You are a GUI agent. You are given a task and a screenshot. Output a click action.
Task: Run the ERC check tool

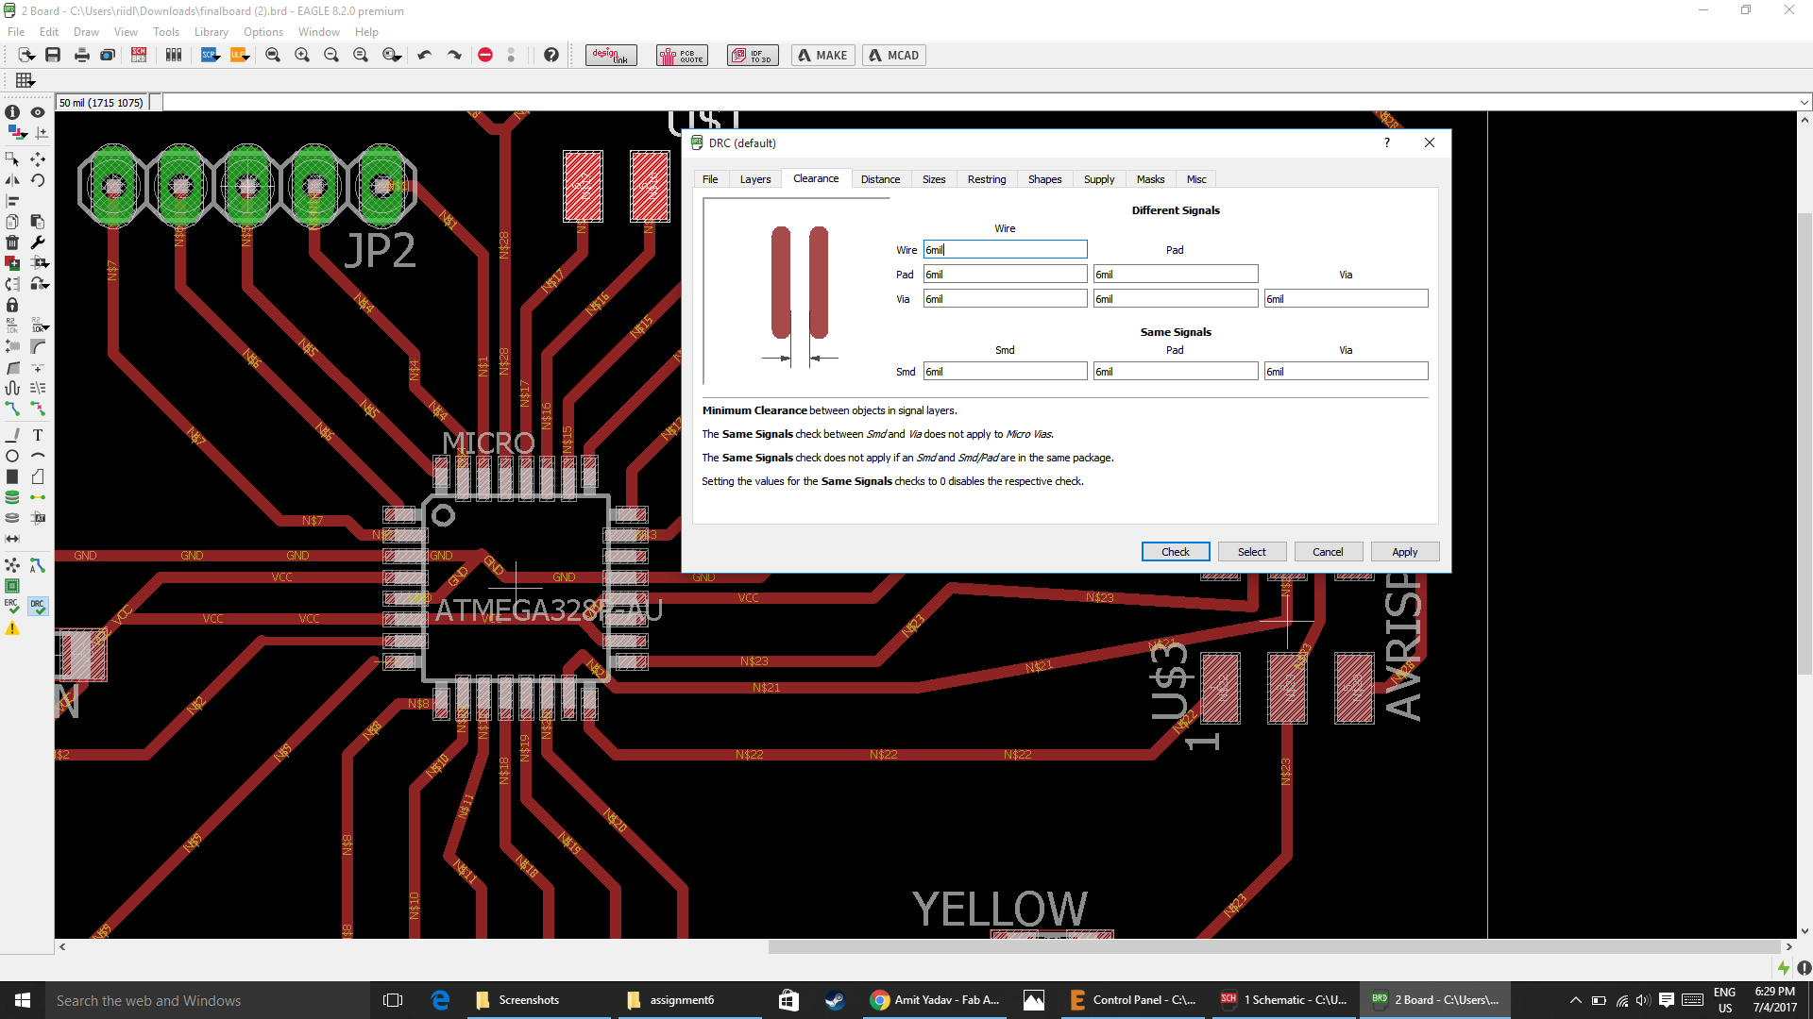pyautogui.click(x=12, y=606)
